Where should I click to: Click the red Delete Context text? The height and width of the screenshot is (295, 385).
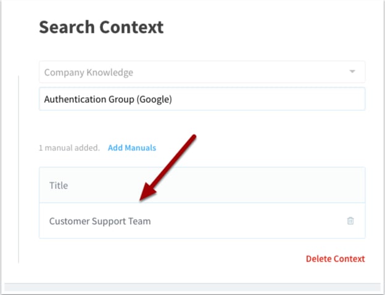tap(335, 259)
